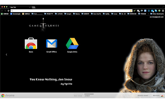Expand the Recently closed menu

(x=144, y=96)
